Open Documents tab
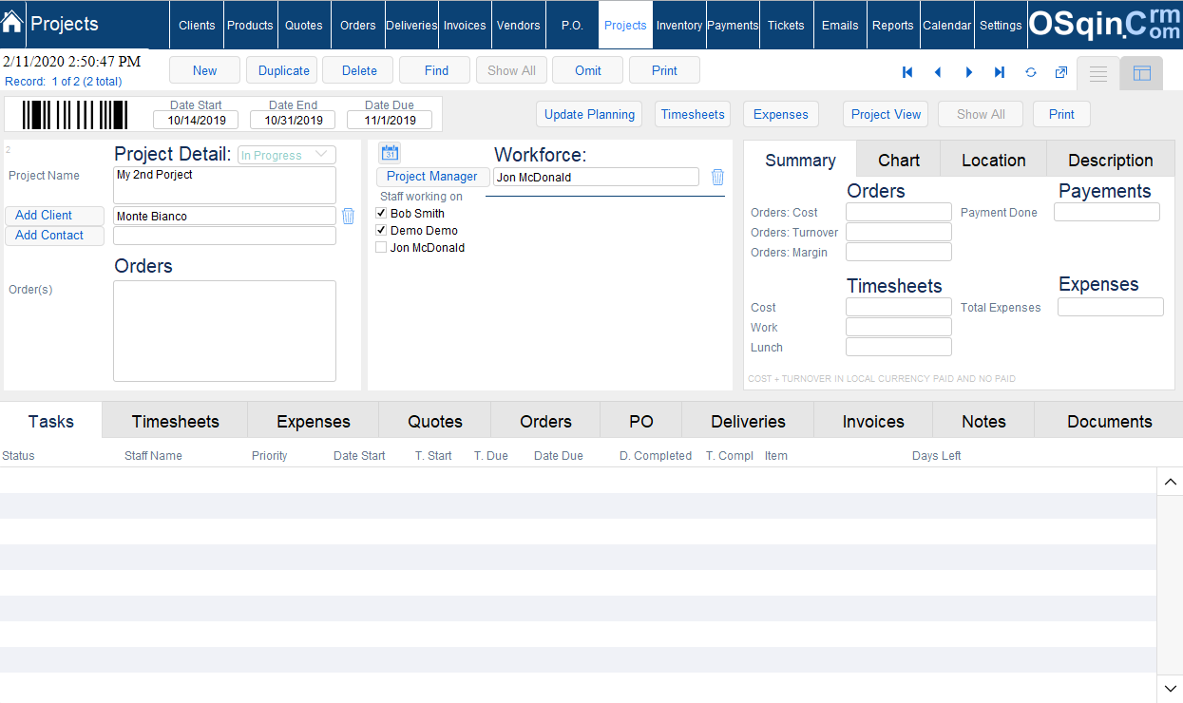The height and width of the screenshot is (703, 1183). pos(1109,421)
